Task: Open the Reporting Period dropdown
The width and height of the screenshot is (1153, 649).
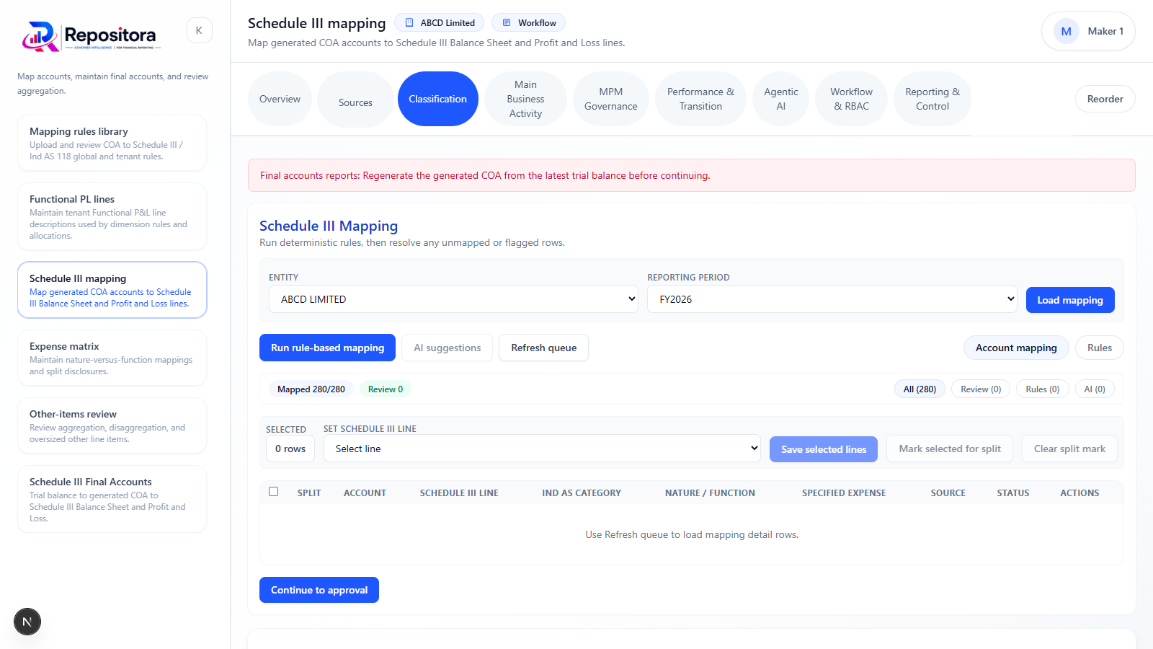Action: [832, 299]
